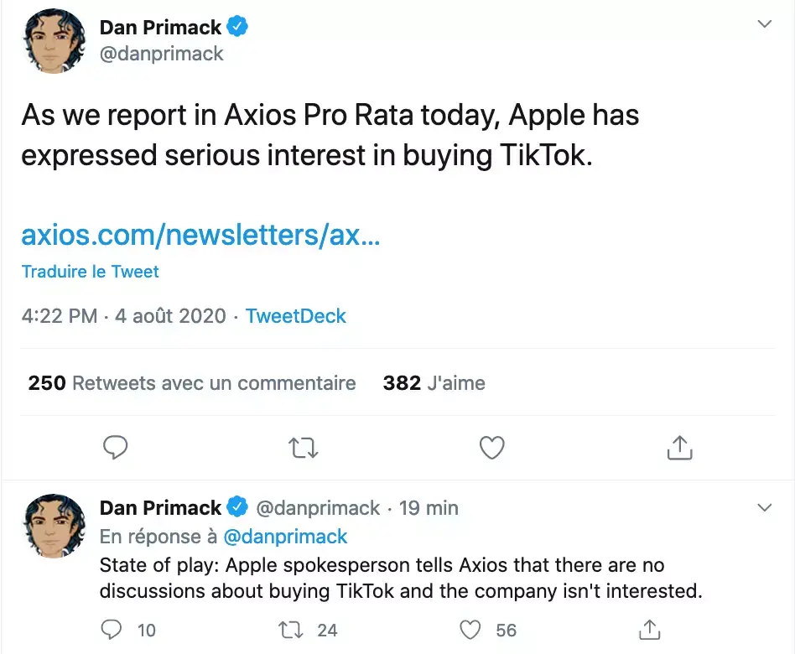795x654 pixels.
Task: Open the axios.com newsletter link
Action: tap(200, 236)
